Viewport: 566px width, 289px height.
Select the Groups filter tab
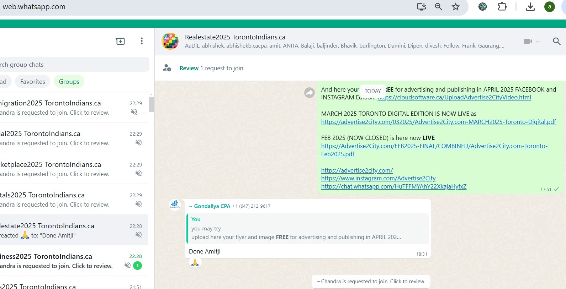(69, 82)
